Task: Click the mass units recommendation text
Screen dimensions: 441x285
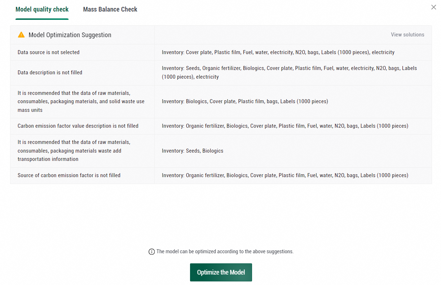Action: pyautogui.click(x=81, y=101)
